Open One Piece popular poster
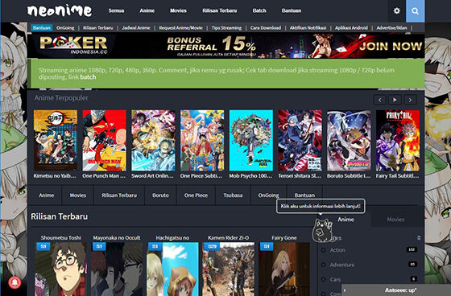The height and width of the screenshot is (296, 451). pos(202,141)
